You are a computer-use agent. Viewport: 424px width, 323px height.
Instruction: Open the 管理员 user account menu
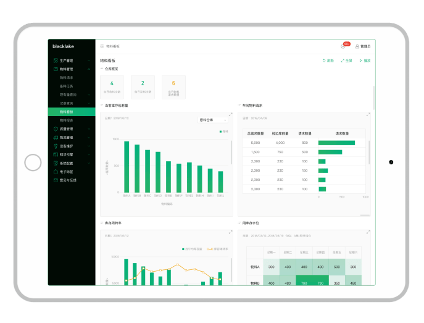(x=363, y=46)
